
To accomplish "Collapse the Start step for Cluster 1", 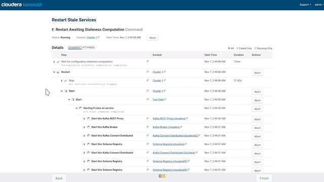I will (62, 91).
